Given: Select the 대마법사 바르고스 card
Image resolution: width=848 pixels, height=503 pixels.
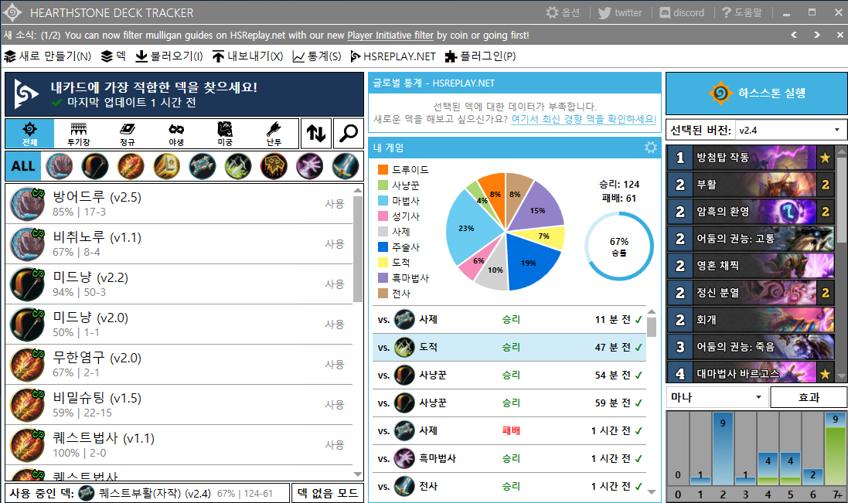Looking at the screenshot, I should click(x=751, y=373).
